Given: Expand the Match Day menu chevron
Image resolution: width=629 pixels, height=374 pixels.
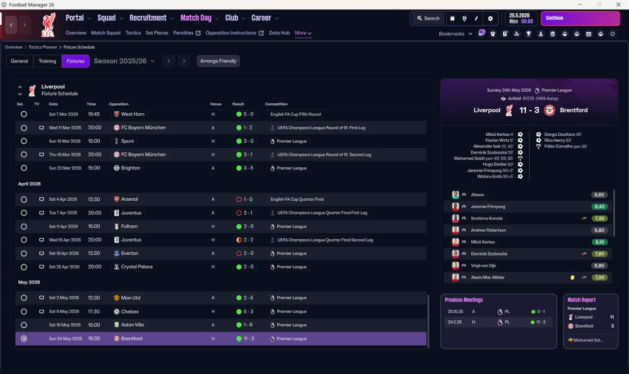Looking at the screenshot, I should (x=217, y=19).
